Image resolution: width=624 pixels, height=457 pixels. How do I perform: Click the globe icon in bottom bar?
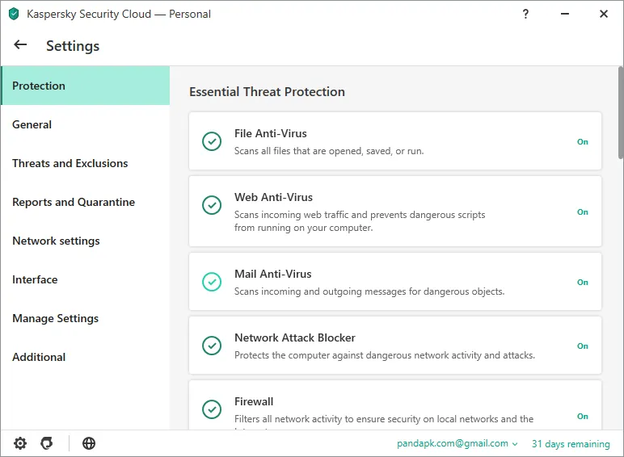click(89, 443)
